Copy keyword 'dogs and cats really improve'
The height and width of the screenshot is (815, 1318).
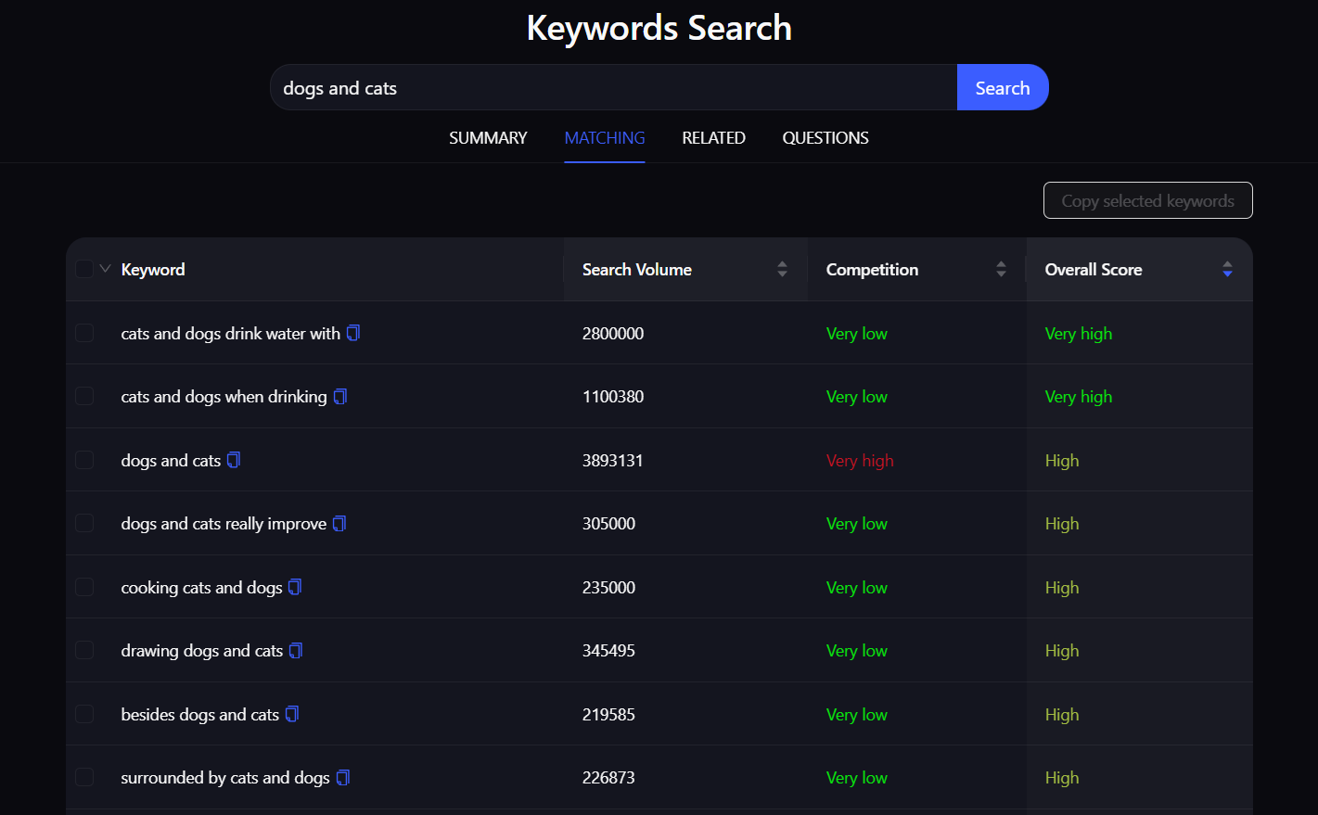[339, 524]
